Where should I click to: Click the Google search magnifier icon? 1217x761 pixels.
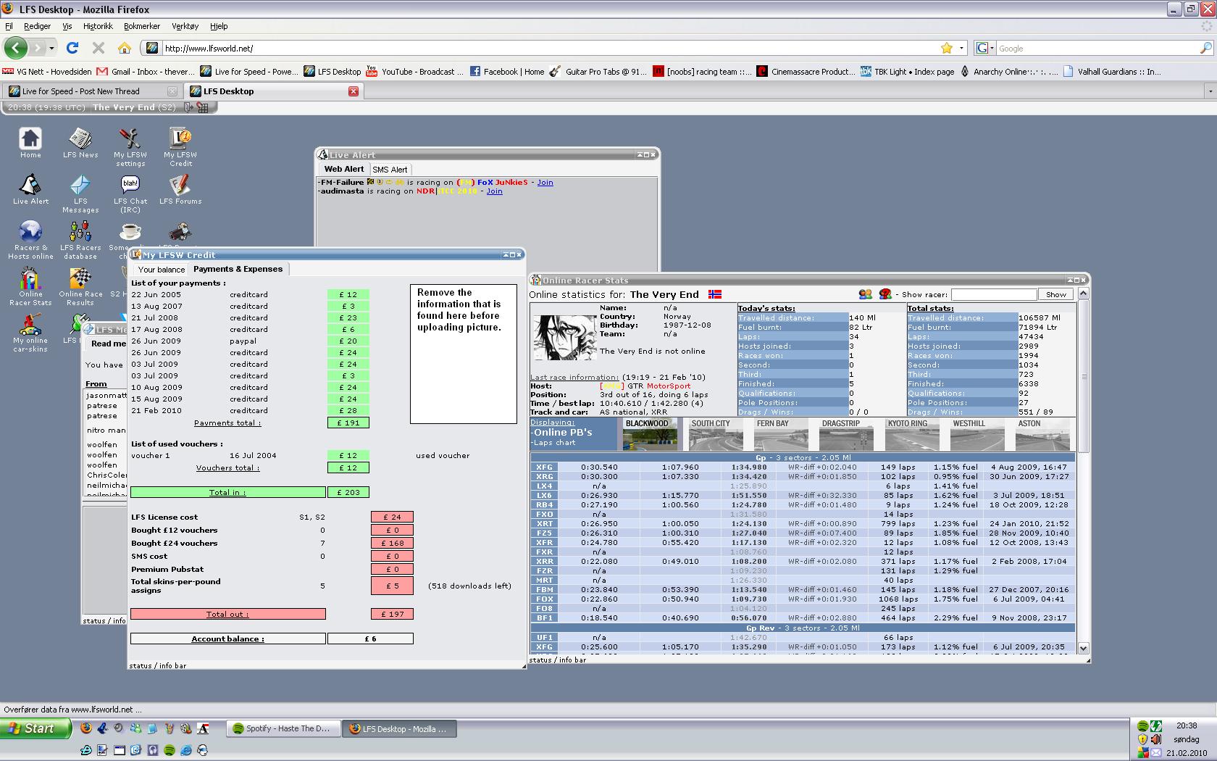click(1205, 48)
